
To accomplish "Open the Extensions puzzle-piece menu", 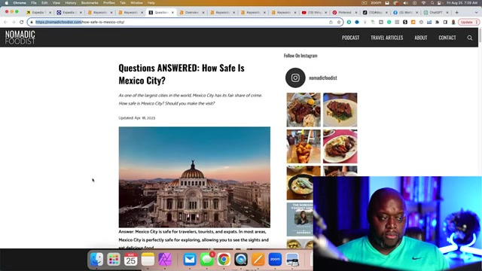I will click(437, 22).
